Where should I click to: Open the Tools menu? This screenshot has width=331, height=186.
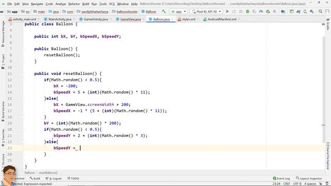pyautogui.click(x=103, y=4)
